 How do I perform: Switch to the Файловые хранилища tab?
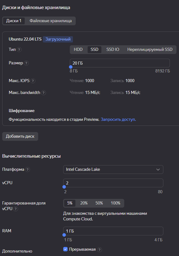51,21
